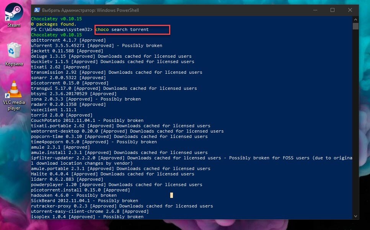The height and width of the screenshot is (230, 370).
Task: Click the vertical scrollbar thumb
Action: coord(355,26)
